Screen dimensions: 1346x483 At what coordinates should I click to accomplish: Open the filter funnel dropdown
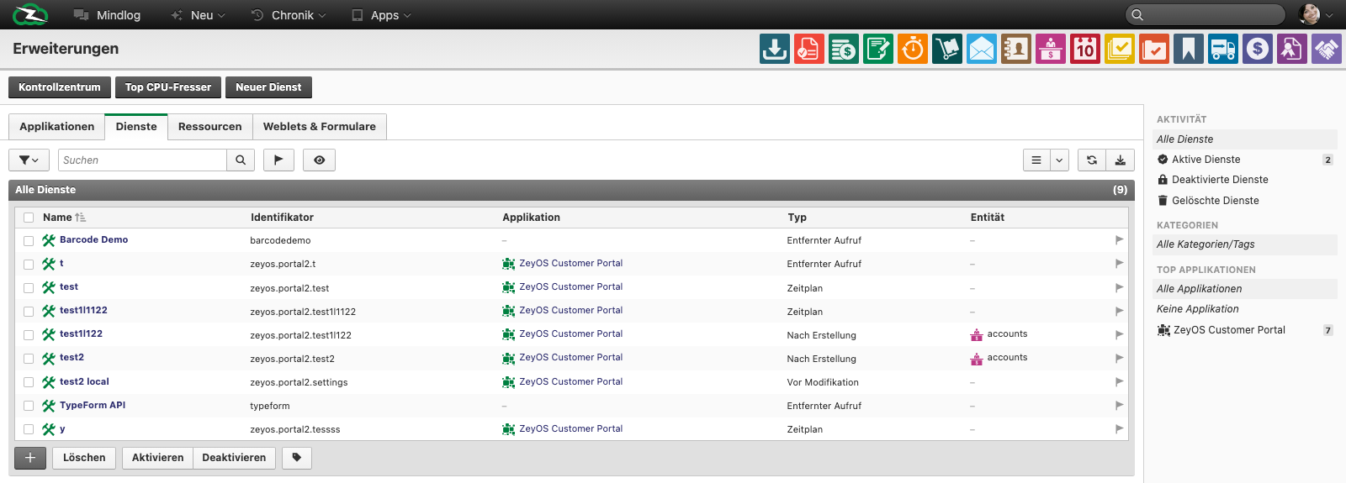pos(29,160)
